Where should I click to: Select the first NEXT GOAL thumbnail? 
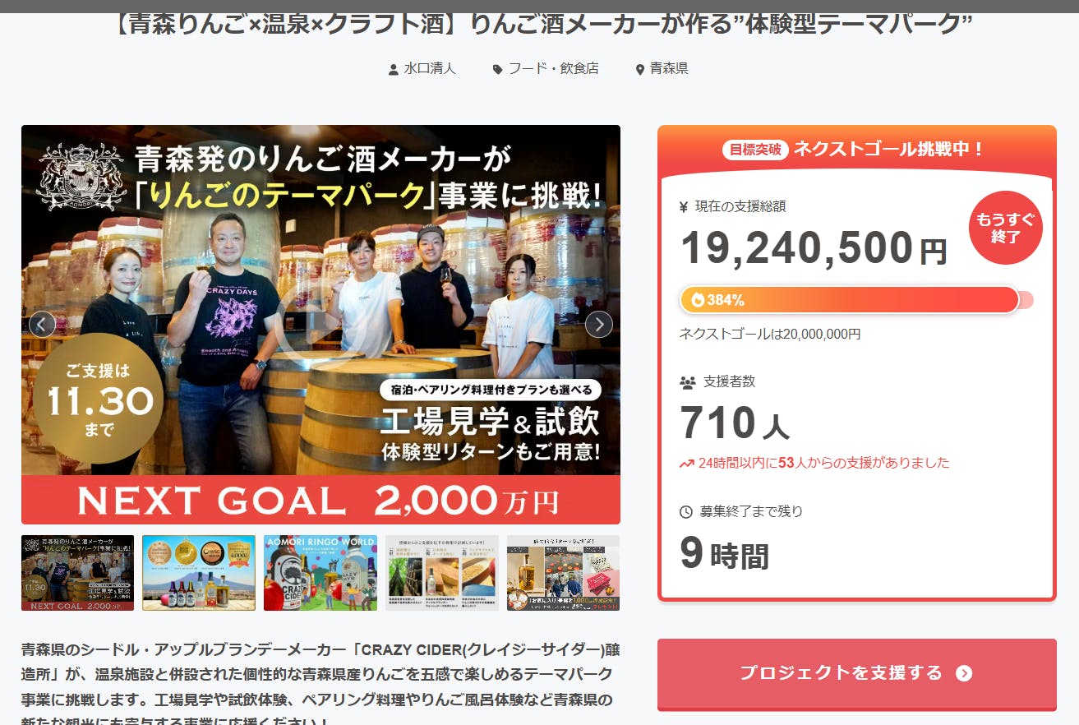(x=77, y=573)
